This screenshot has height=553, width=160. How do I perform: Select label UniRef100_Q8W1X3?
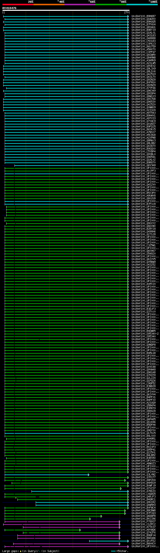(143, 96)
